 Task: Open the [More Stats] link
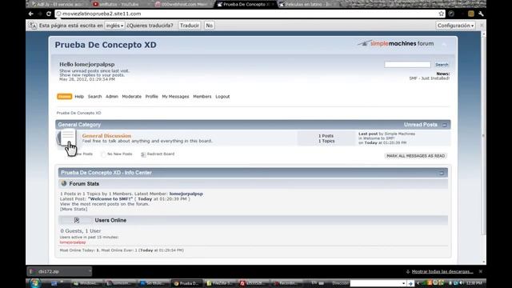coord(74,209)
